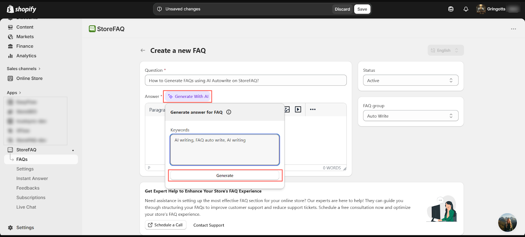Image resolution: width=525 pixels, height=237 pixels.
Task: Go back using the arrow beside Create a new FAQ
Action: pos(143,50)
